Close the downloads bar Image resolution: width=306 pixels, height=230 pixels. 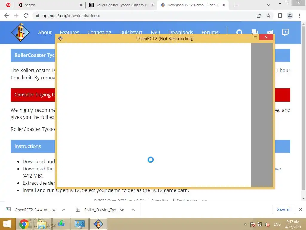301,209
